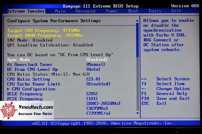Select CPU Turbo Power Limit label
This screenshot has width=202, height=134.
(x=34, y=84)
